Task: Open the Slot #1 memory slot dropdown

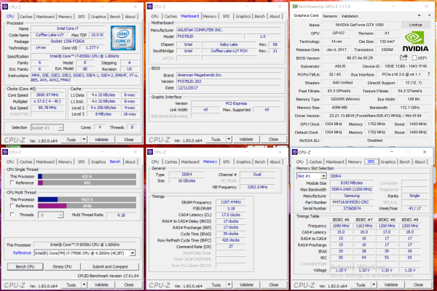Action: 311,176
